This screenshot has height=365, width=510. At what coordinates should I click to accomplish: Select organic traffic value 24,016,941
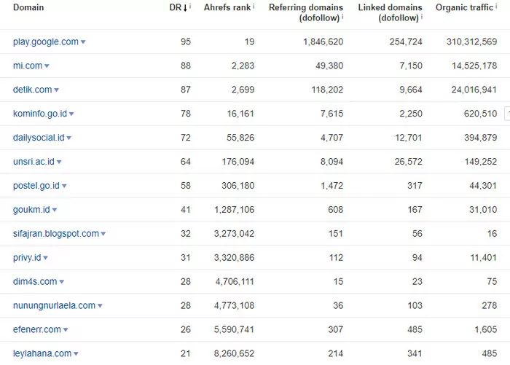coord(474,90)
